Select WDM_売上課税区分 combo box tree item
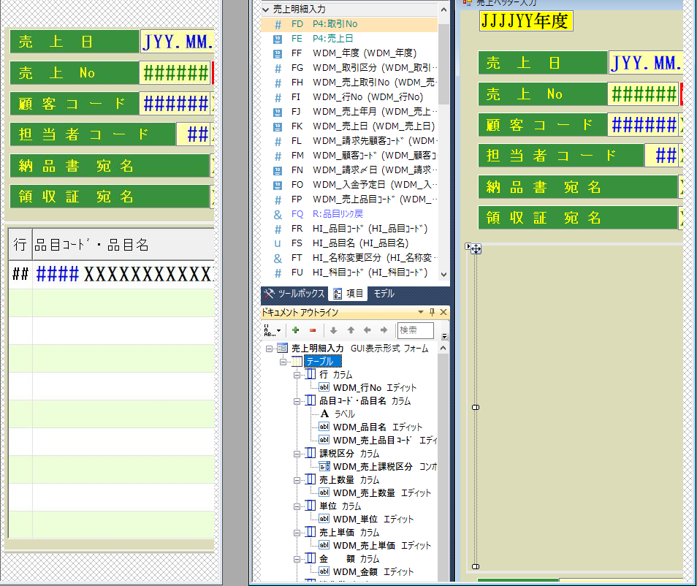The width and height of the screenshot is (697, 586). [x=373, y=467]
